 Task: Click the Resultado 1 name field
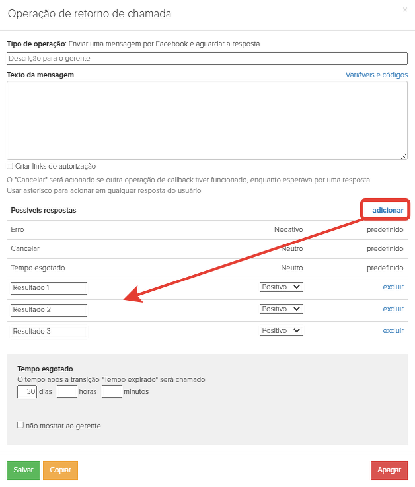coord(49,288)
